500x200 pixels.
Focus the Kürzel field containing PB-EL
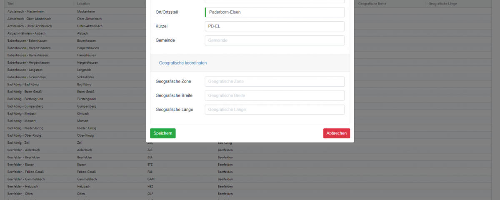pyautogui.click(x=275, y=26)
